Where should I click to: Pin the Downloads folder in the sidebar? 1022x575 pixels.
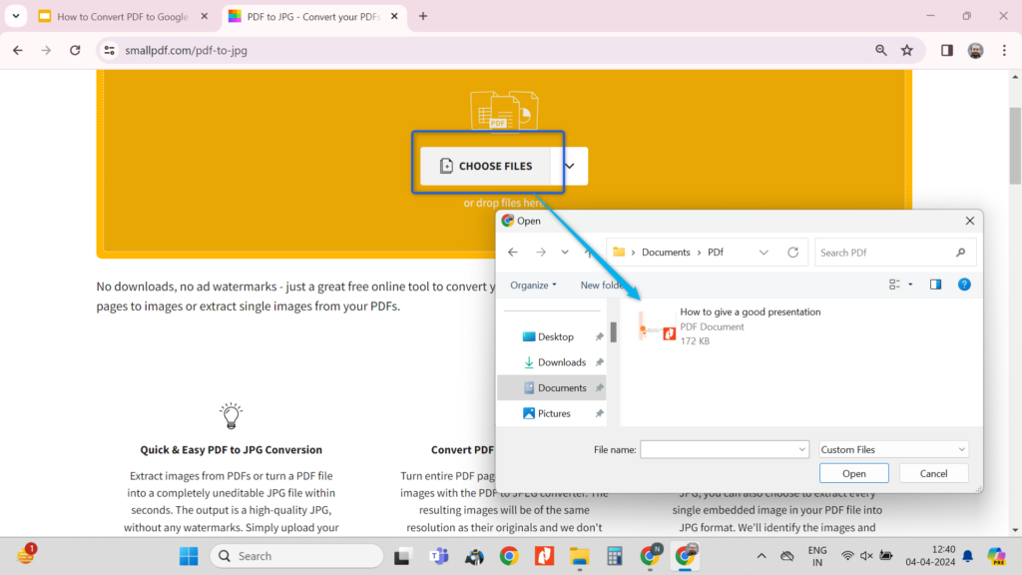(x=600, y=361)
